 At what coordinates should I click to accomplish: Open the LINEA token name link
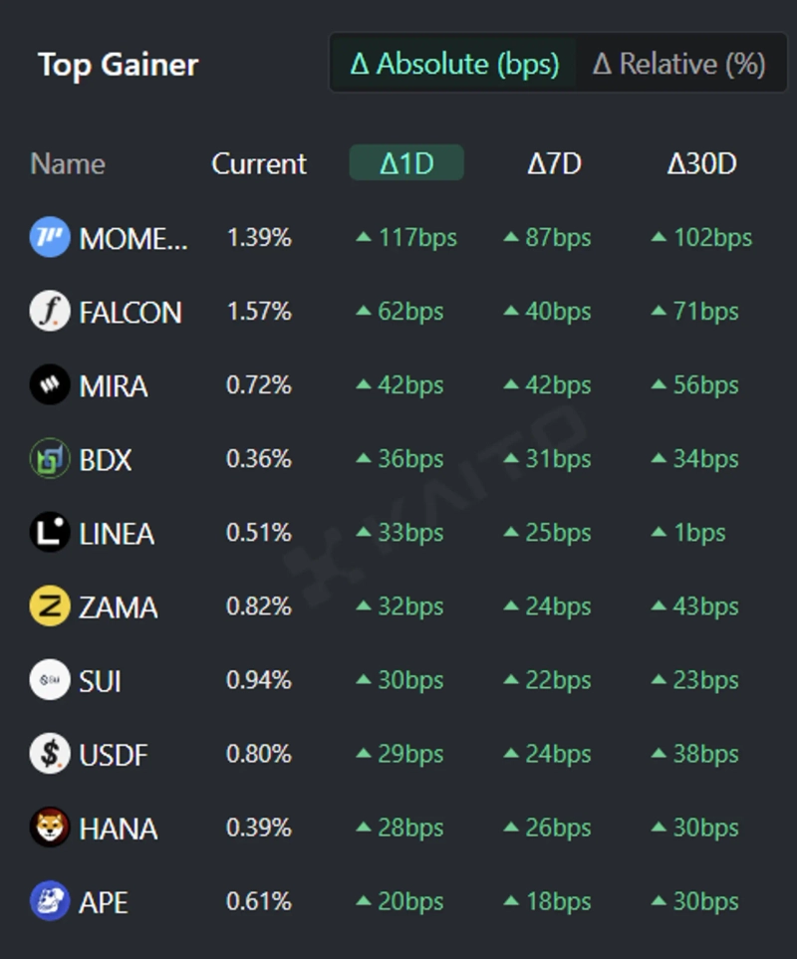pos(117,534)
